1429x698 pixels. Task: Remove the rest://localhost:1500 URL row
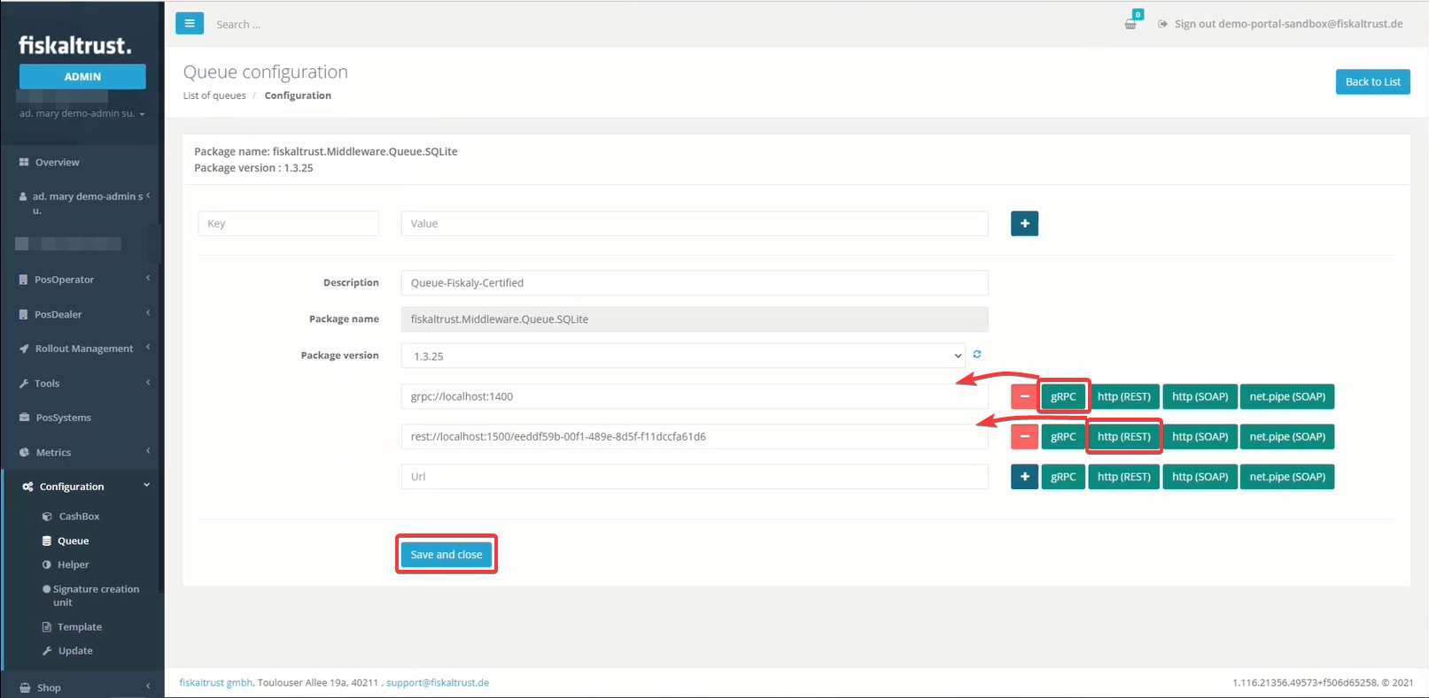1024,436
